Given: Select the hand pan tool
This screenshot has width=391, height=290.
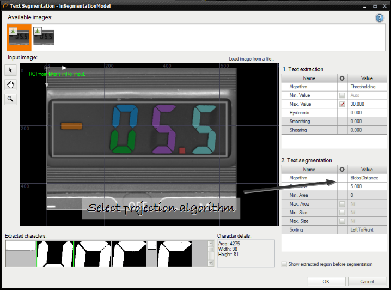Looking at the screenshot, I should pyautogui.click(x=10, y=84).
